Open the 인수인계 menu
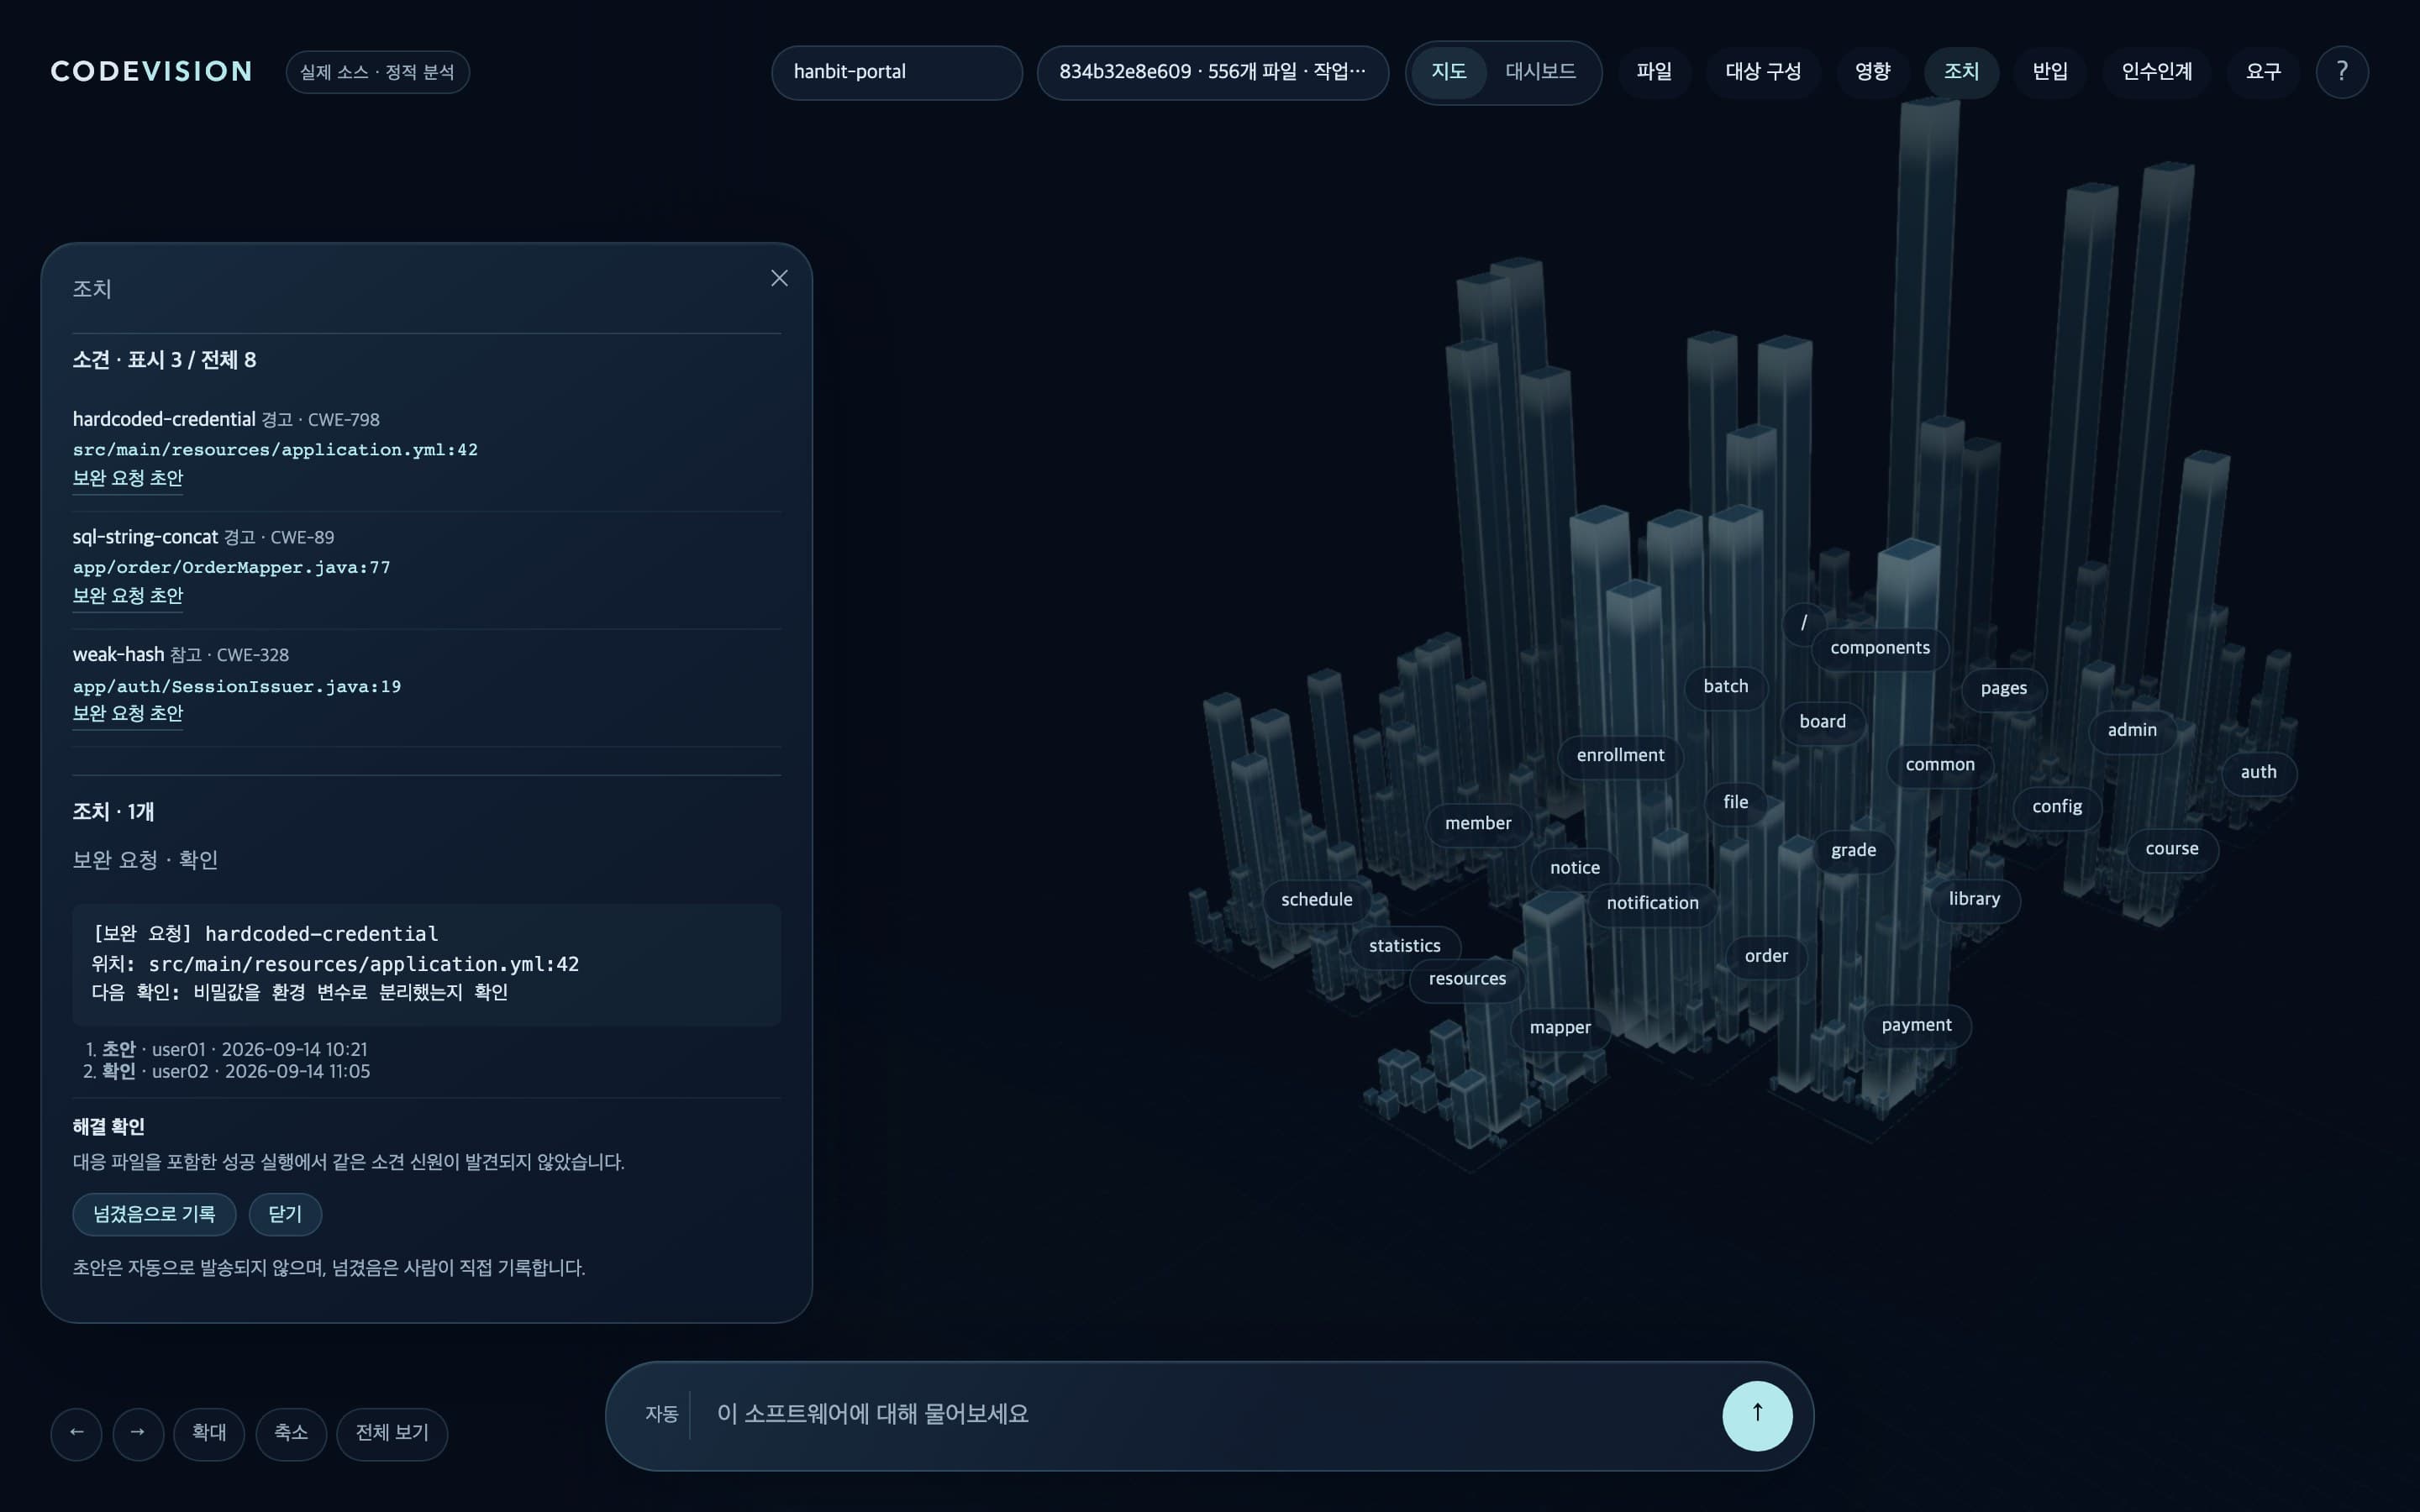The height and width of the screenshot is (1512, 2420). [2156, 72]
